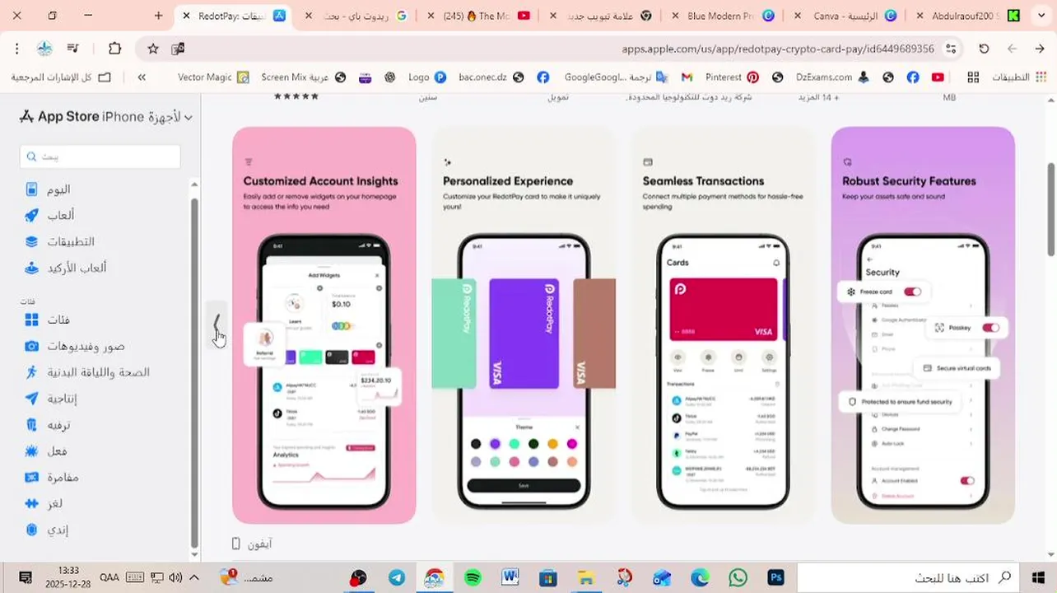
Task: Expand hidden bookmarks chevron in bookmarks bar
Action: tap(142, 77)
